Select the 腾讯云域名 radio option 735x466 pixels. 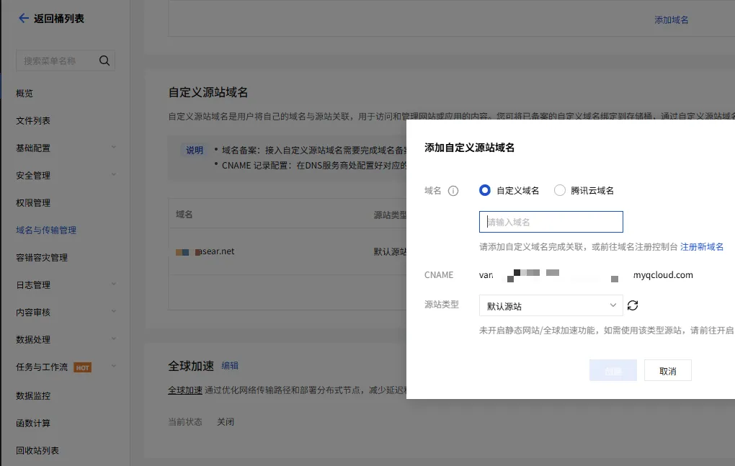[x=560, y=191]
